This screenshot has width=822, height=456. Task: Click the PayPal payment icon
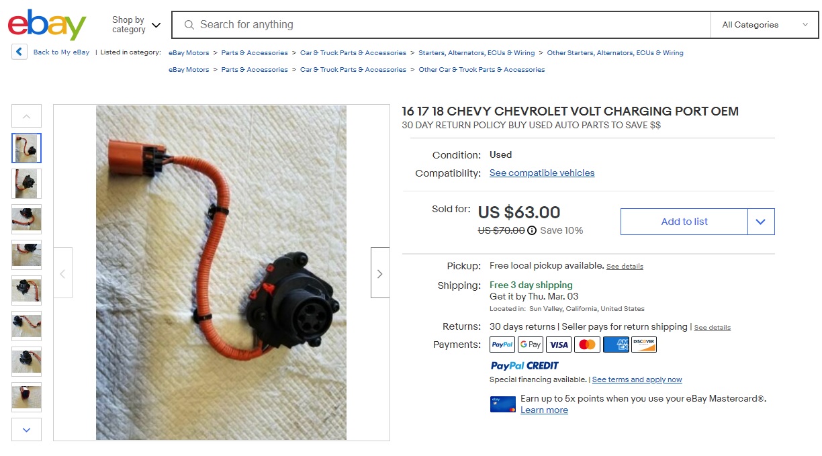502,345
